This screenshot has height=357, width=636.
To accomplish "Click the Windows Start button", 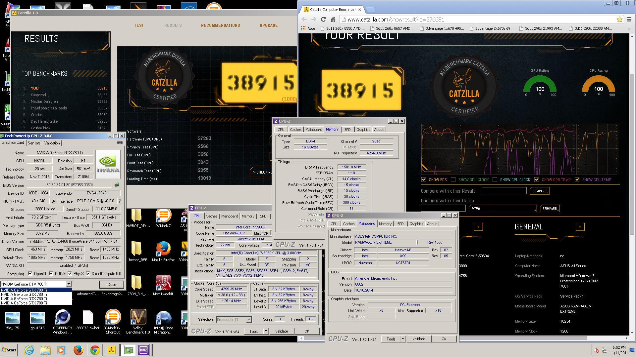I will (9, 350).
